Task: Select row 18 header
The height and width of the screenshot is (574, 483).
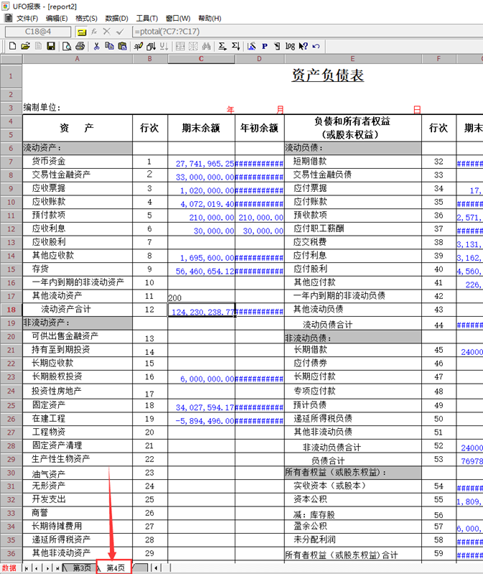Action: 11,310
